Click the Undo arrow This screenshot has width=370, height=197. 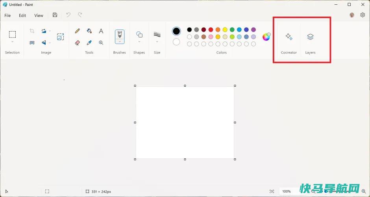[x=68, y=15]
